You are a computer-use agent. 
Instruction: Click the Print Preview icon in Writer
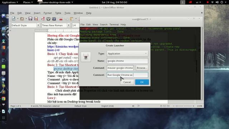[x=54, y=19]
